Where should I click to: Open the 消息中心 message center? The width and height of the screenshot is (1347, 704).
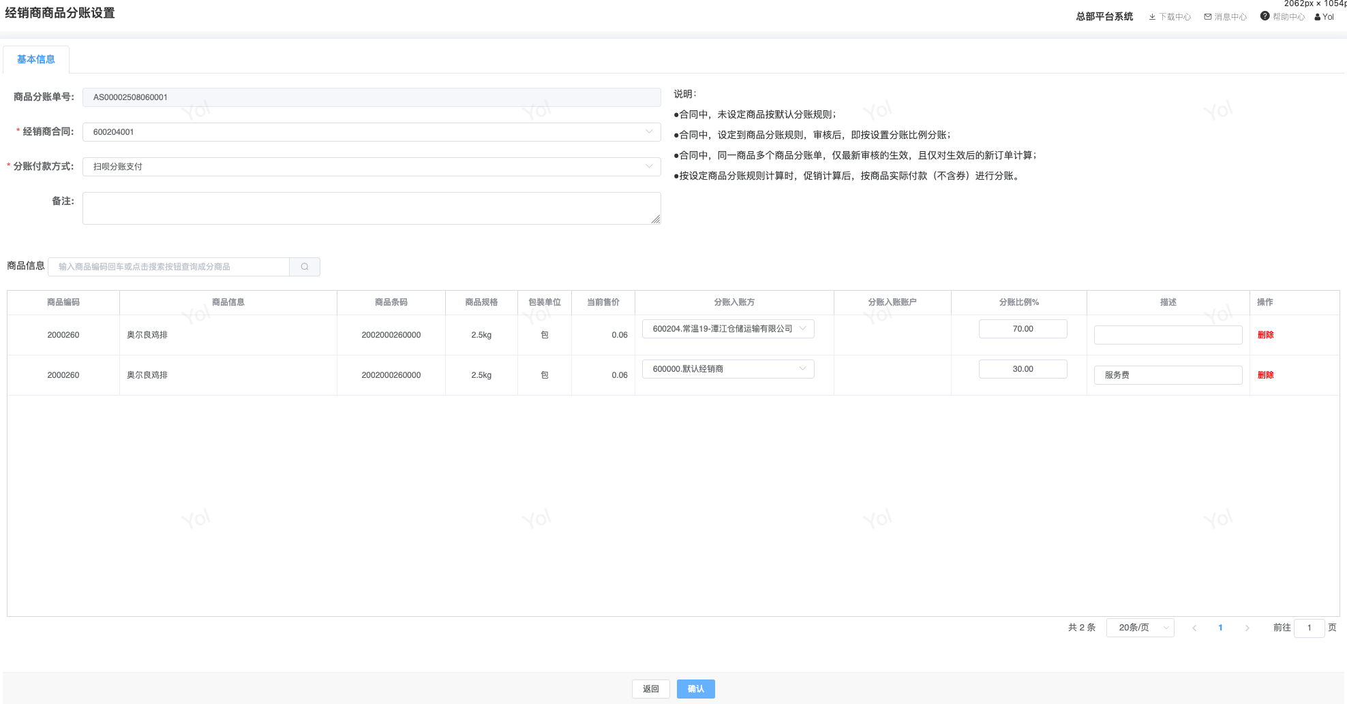1226,17
